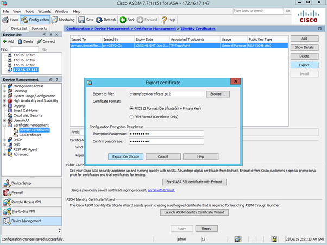This screenshot has height=245, width=327.
Task: Click the Save toolbar icon
Action: (x=86, y=20)
